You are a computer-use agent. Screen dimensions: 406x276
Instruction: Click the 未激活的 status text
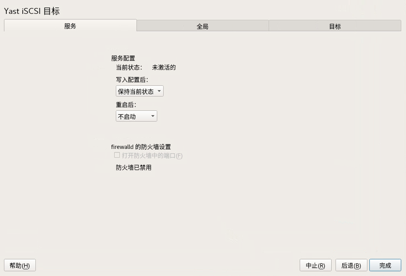coord(164,68)
